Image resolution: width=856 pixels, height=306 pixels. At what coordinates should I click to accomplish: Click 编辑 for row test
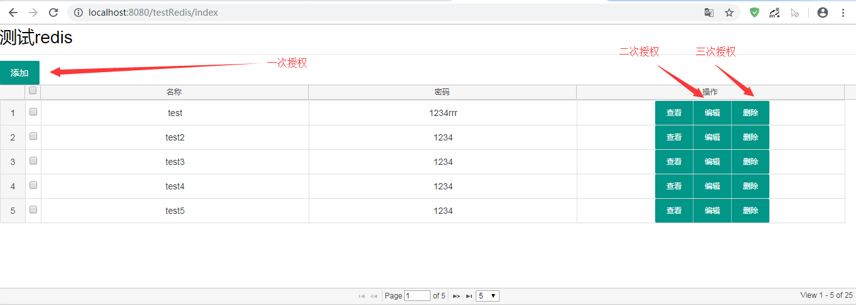coord(712,113)
